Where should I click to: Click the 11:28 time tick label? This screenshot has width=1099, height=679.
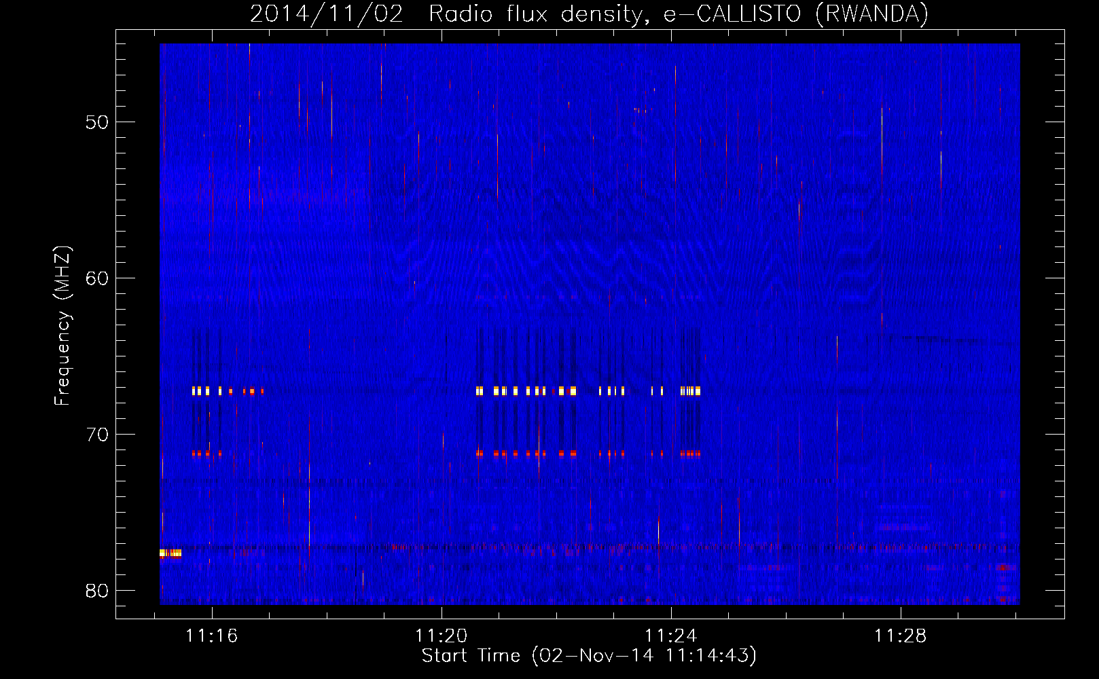(x=900, y=636)
